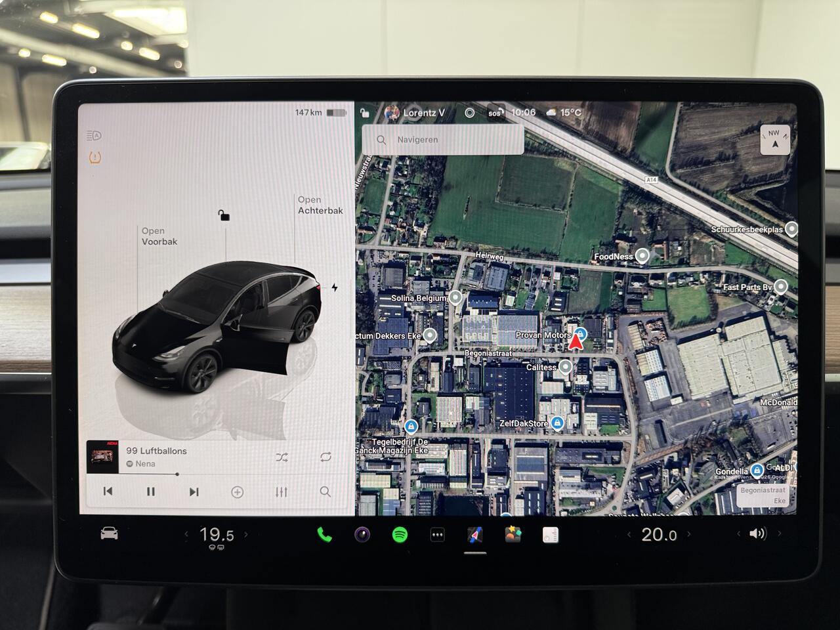This screenshot has width=840, height=630.
Task: Tap the blue pin above Tegelbedrijf De Ganck
Action: click(411, 427)
